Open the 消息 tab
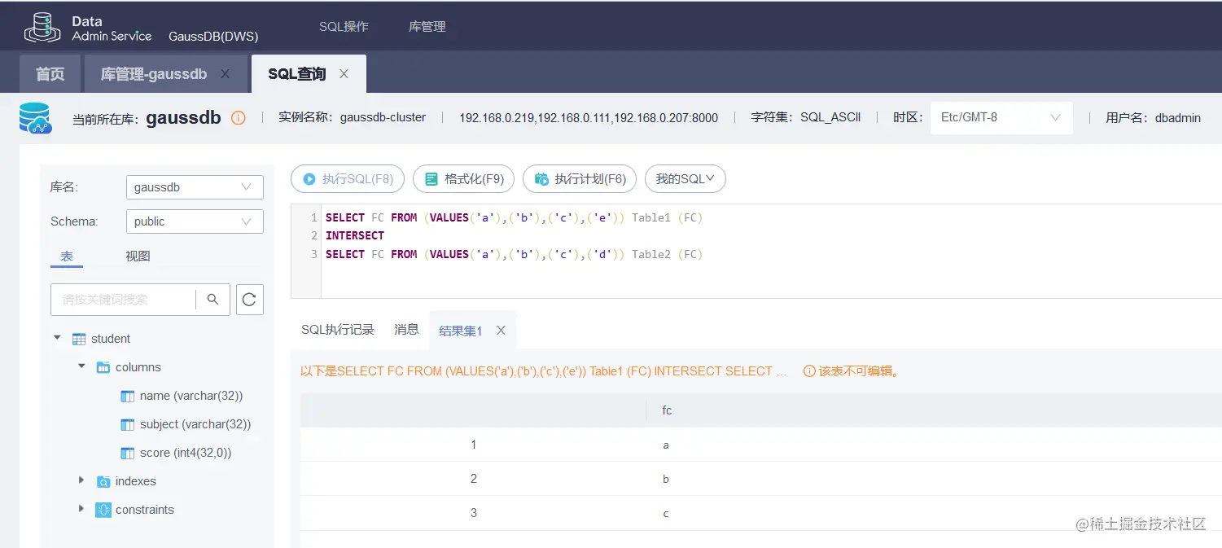The image size is (1222, 548). pyautogui.click(x=406, y=330)
